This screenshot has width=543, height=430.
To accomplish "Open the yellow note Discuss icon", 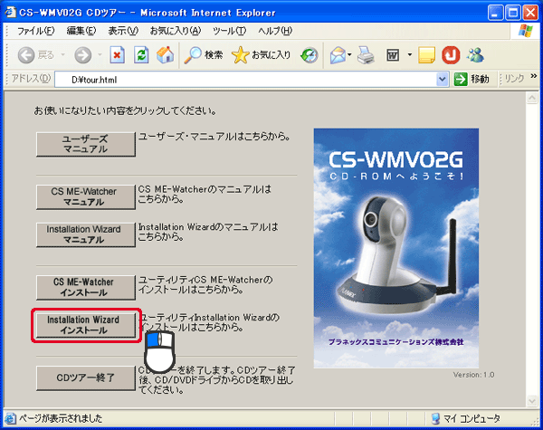I will coord(426,54).
